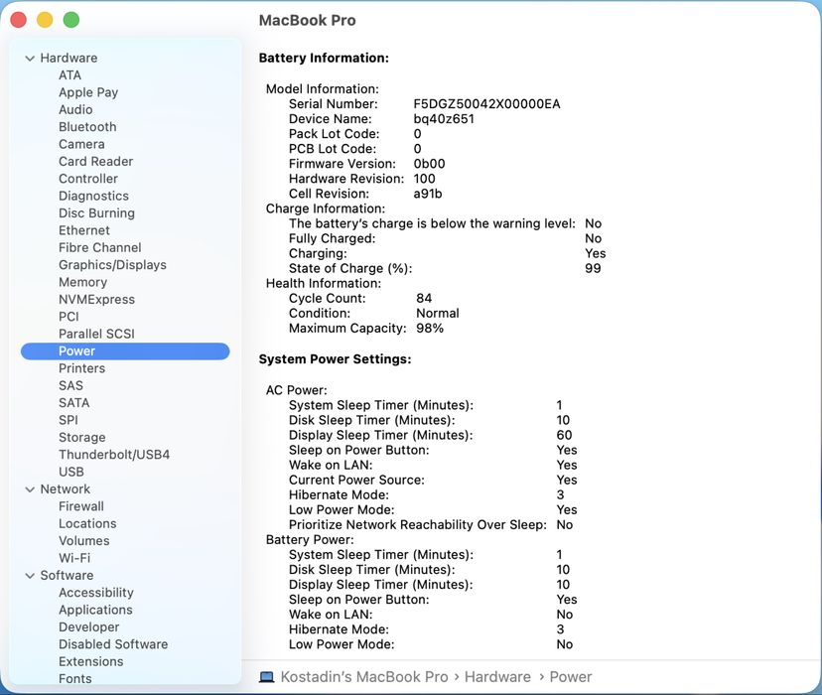This screenshot has height=695, width=822.
Task: Collapse the Network section chevron
Action: (x=30, y=489)
